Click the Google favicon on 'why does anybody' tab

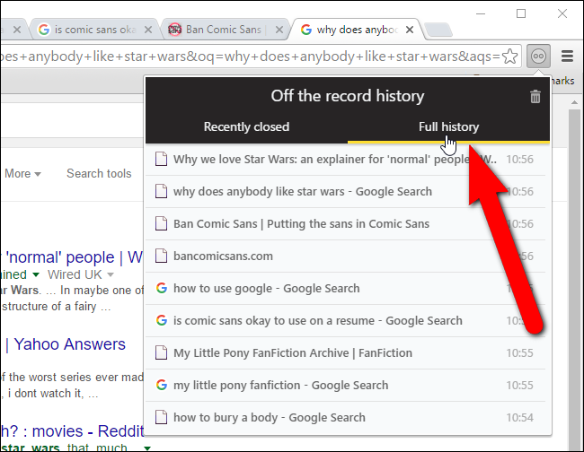306,30
